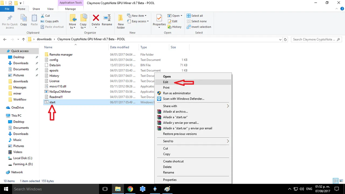The height and width of the screenshot is (194, 345).
Task: Open the ribbon Open dropdown
Action: click(x=175, y=16)
